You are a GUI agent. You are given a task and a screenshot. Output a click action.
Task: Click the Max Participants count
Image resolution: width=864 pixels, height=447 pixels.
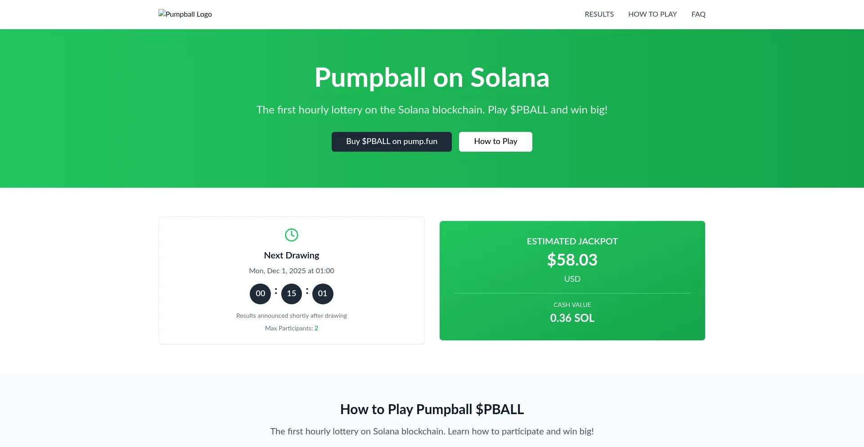tap(316, 328)
